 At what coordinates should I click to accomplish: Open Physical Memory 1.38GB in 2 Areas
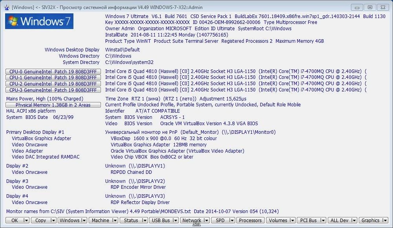(x=53, y=105)
